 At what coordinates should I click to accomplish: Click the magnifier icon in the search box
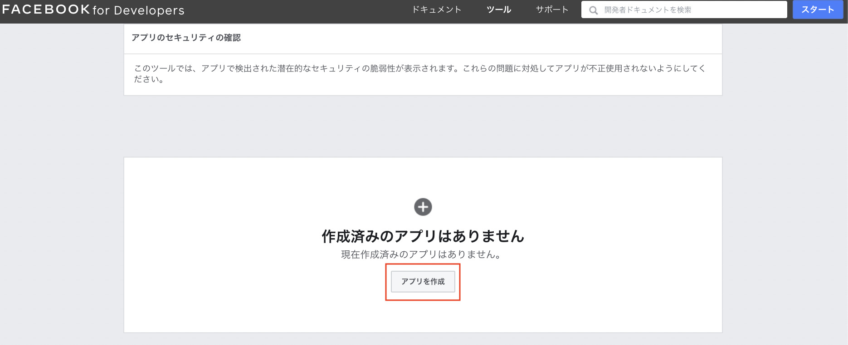[x=593, y=10]
